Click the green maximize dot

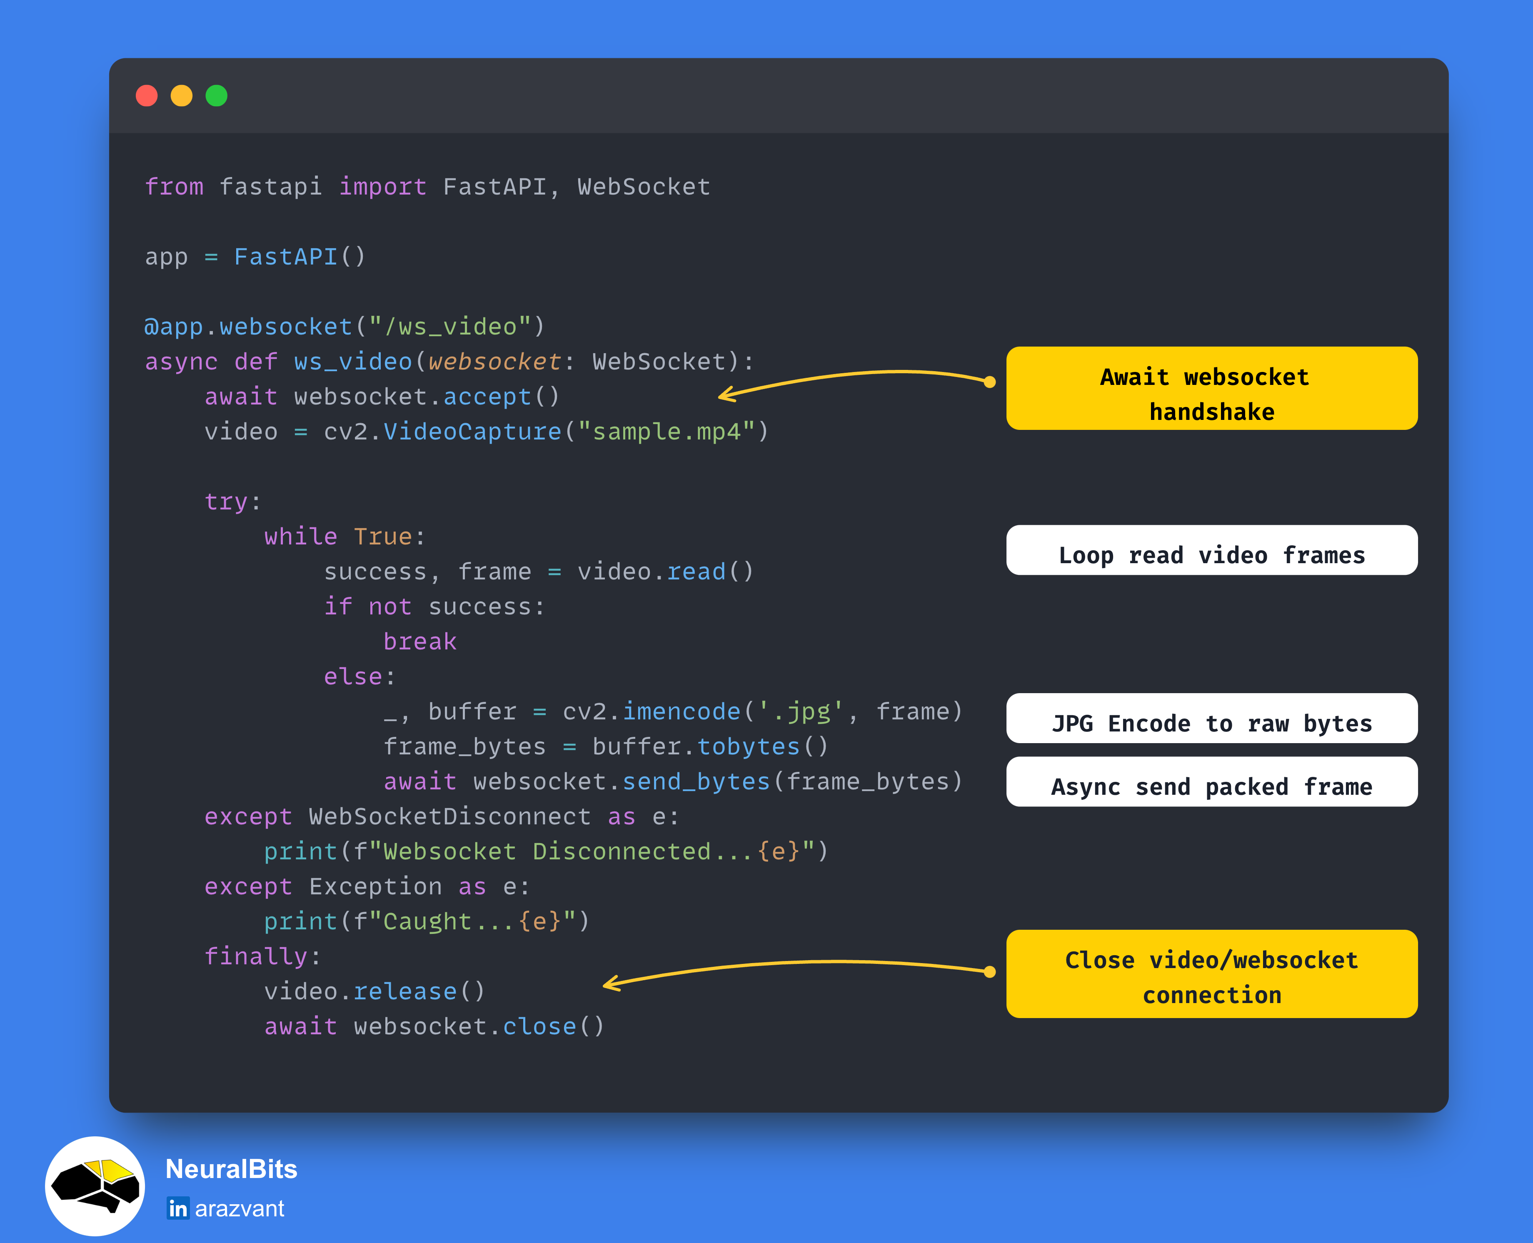pyautogui.click(x=216, y=96)
